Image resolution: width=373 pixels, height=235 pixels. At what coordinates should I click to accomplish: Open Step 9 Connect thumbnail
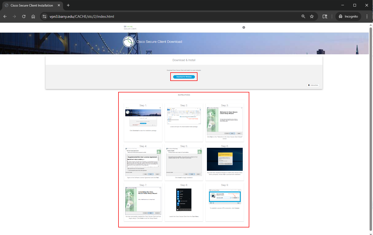[x=225, y=196]
